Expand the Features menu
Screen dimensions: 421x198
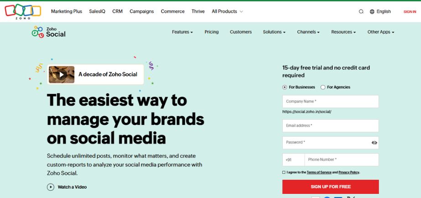pos(182,32)
